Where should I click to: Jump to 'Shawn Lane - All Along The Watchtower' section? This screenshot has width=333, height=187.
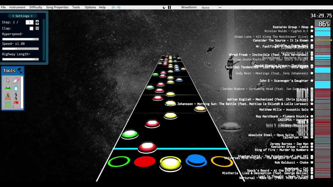click(x=271, y=37)
